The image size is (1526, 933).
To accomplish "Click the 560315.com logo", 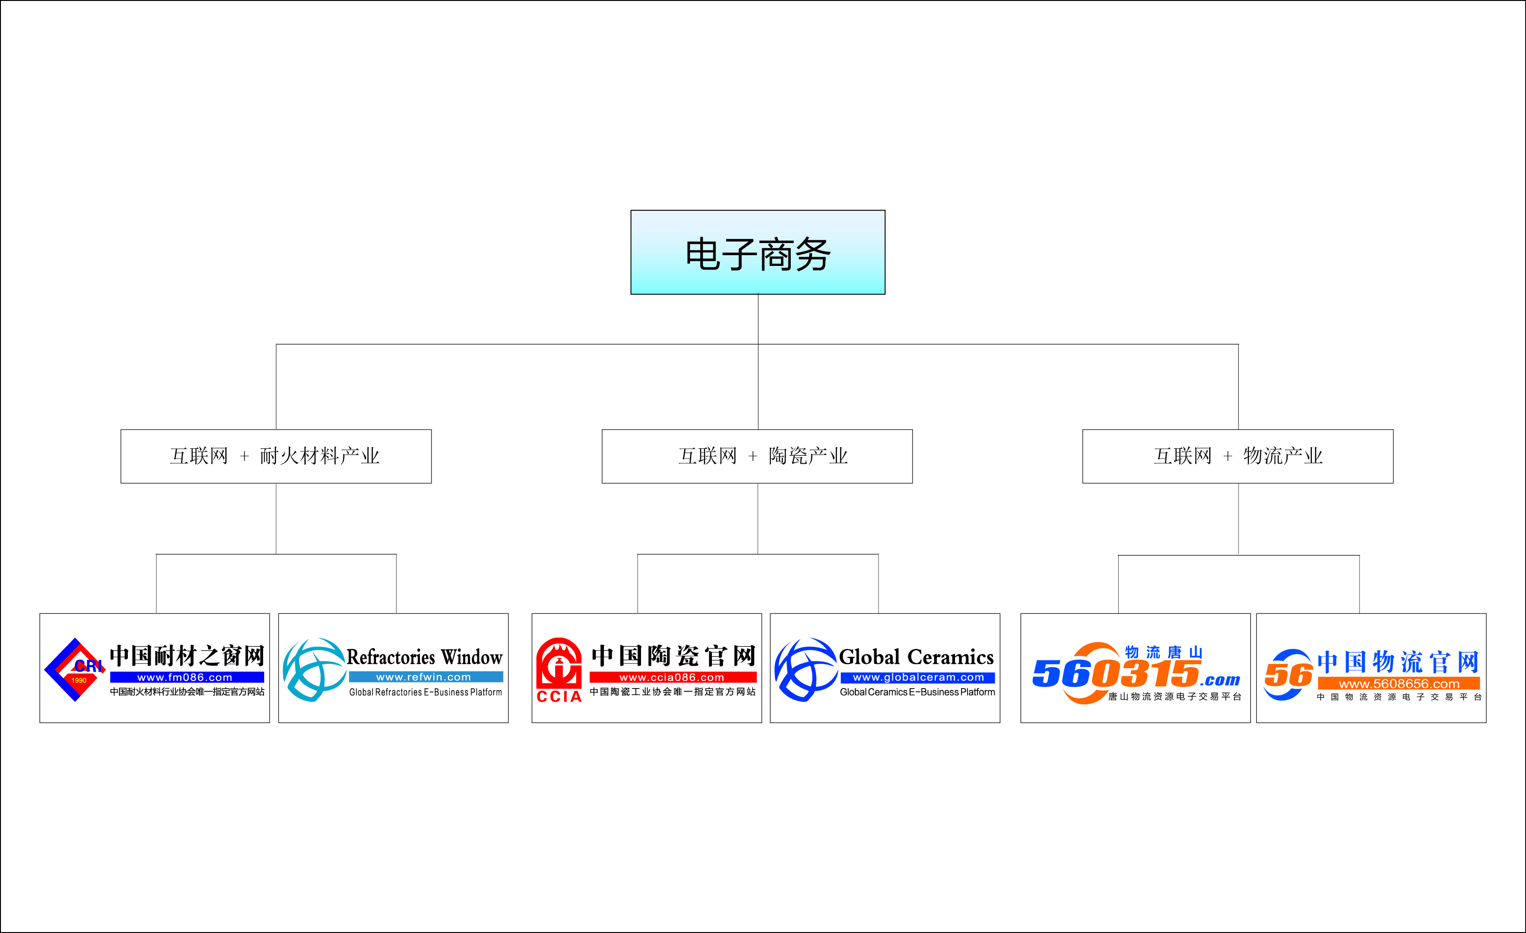I will [x=1136, y=674].
